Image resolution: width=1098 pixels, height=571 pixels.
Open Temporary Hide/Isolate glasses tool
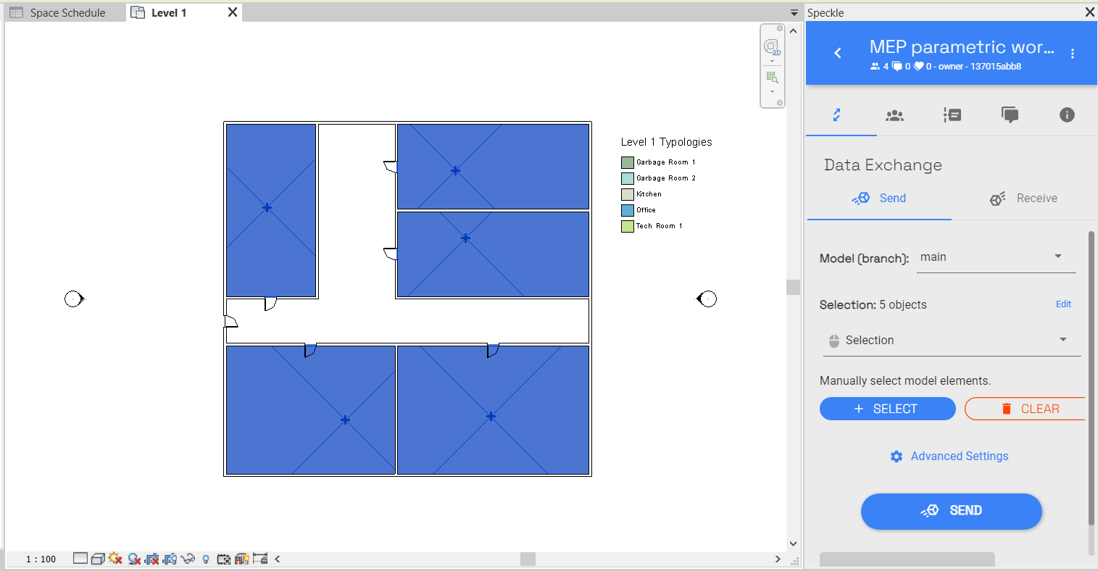[187, 559]
